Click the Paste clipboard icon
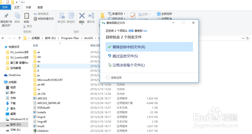Viewport: 252px width, 134px height. [x=26, y=16]
